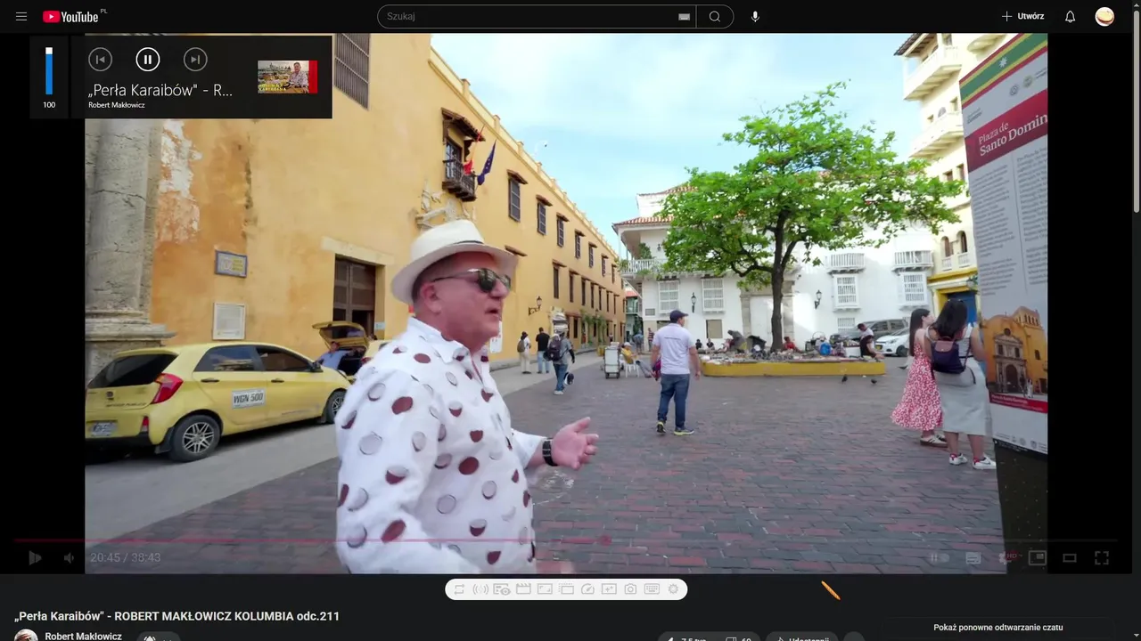Click the resize video player icon
1141x641 pixels.
click(545, 589)
